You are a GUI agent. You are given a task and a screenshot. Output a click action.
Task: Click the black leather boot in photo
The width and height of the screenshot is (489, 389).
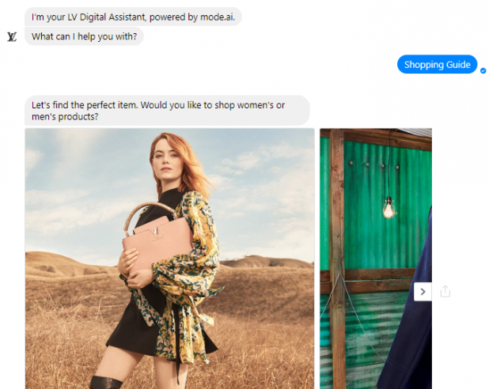point(106,383)
